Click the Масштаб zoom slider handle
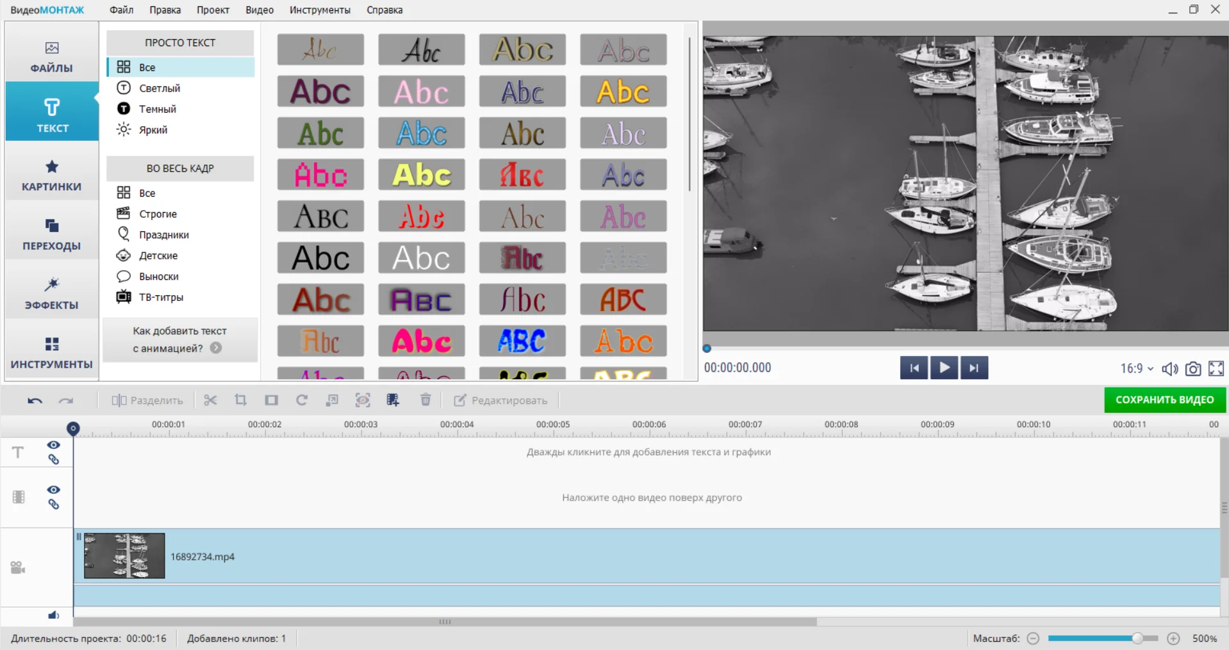Screen dimensions: 1229x650 [x=1137, y=638]
